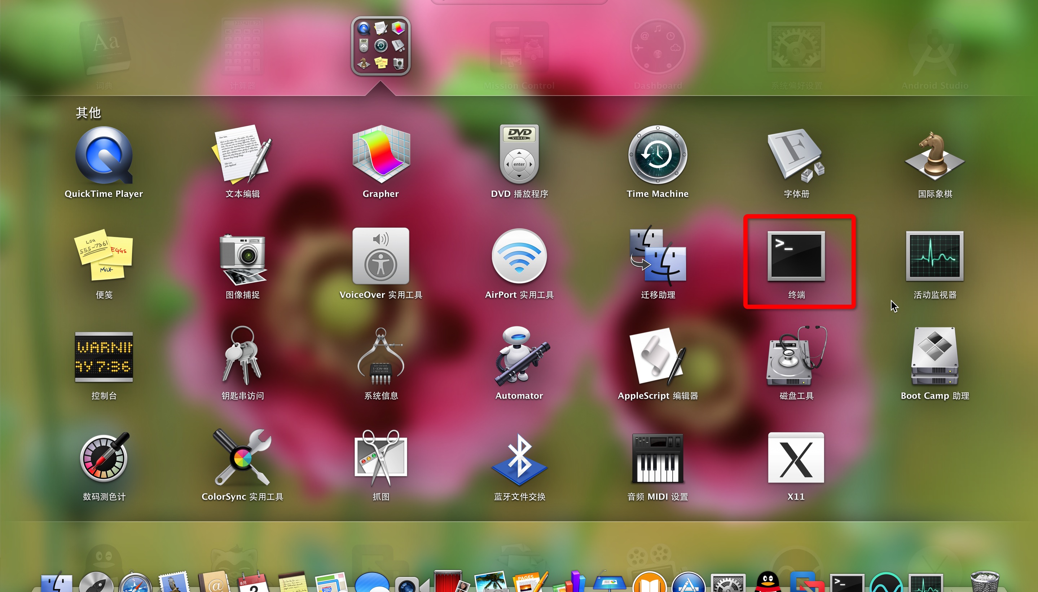Viewport: 1038px width, 592px height.
Task: Open Boot Camp 助理
Action: [x=935, y=356]
